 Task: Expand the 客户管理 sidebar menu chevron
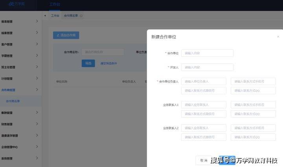pos(37,44)
